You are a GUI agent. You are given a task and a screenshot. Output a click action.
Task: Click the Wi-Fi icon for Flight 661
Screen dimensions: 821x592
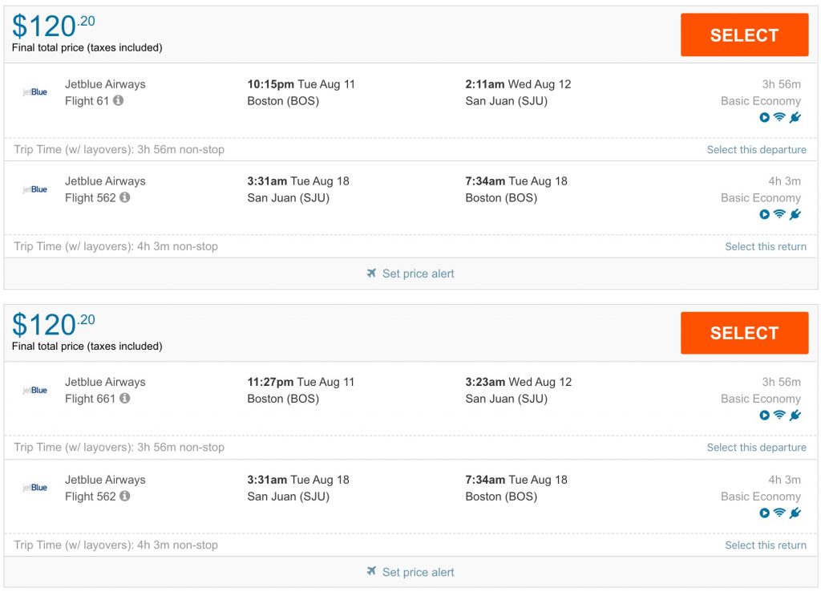(779, 416)
